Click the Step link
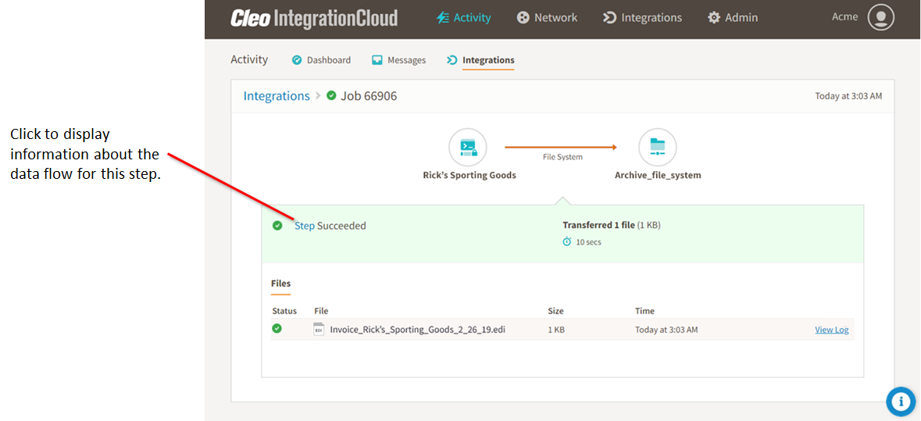The image size is (921, 421). pos(304,226)
